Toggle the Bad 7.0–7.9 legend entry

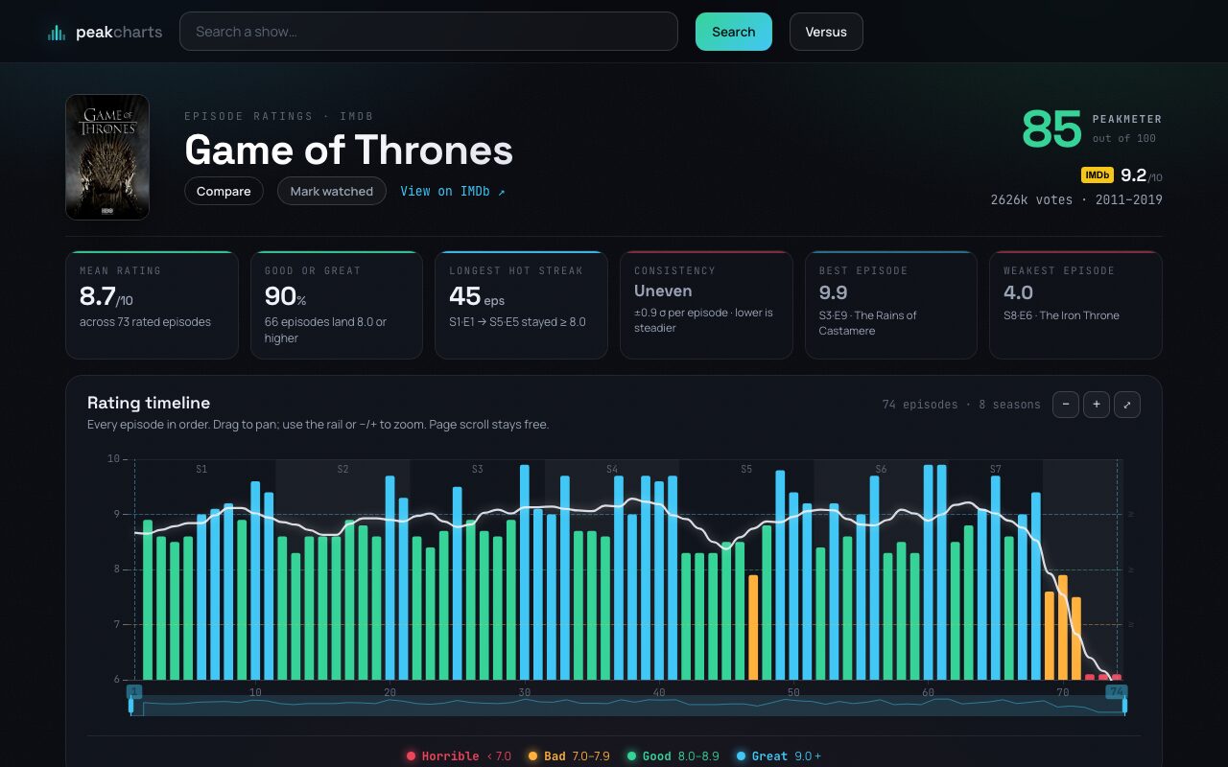point(569,755)
